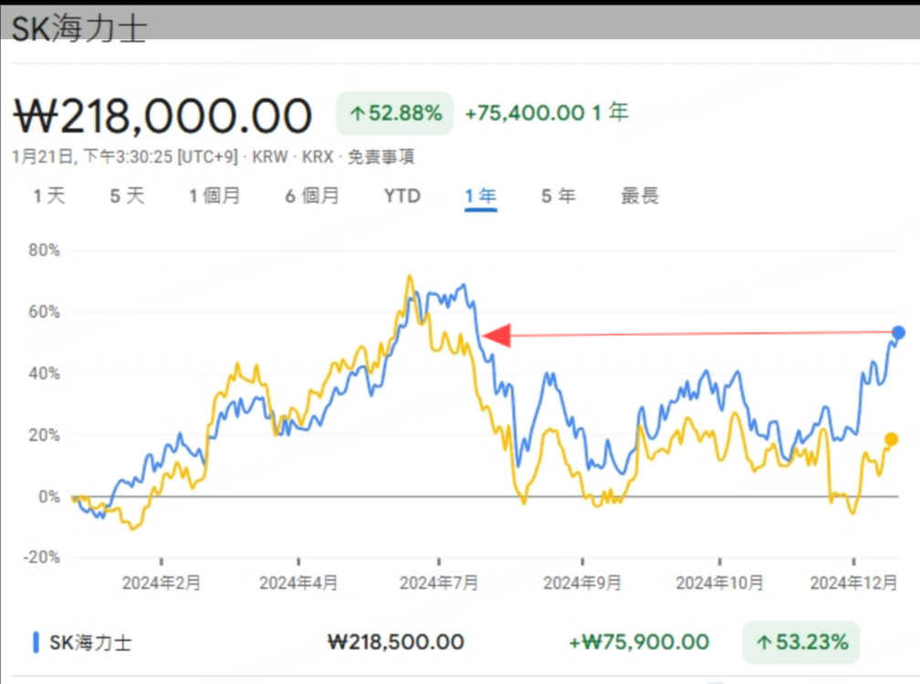The height and width of the screenshot is (684, 920).
Task: Click the blue color bar beside SK海力士 legend
Action: 36,642
